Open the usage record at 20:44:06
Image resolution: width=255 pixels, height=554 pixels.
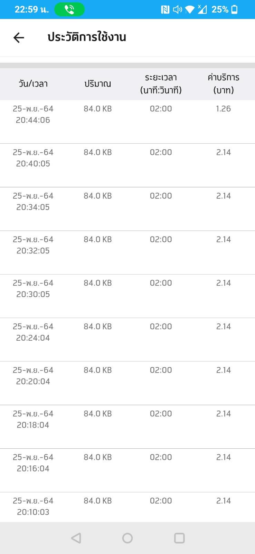pos(127,122)
